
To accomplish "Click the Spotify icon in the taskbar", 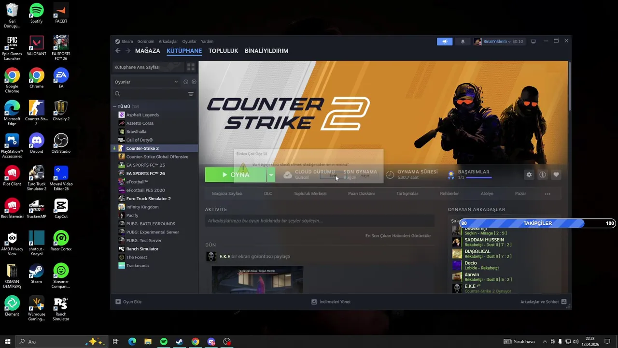I will coord(164,342).
